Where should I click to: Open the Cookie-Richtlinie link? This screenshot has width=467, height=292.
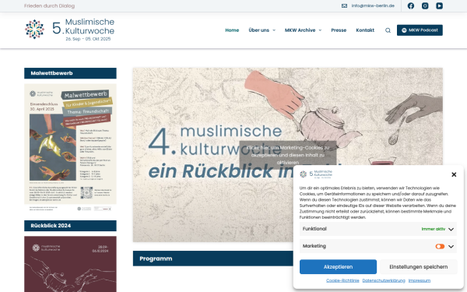[342, 280]
